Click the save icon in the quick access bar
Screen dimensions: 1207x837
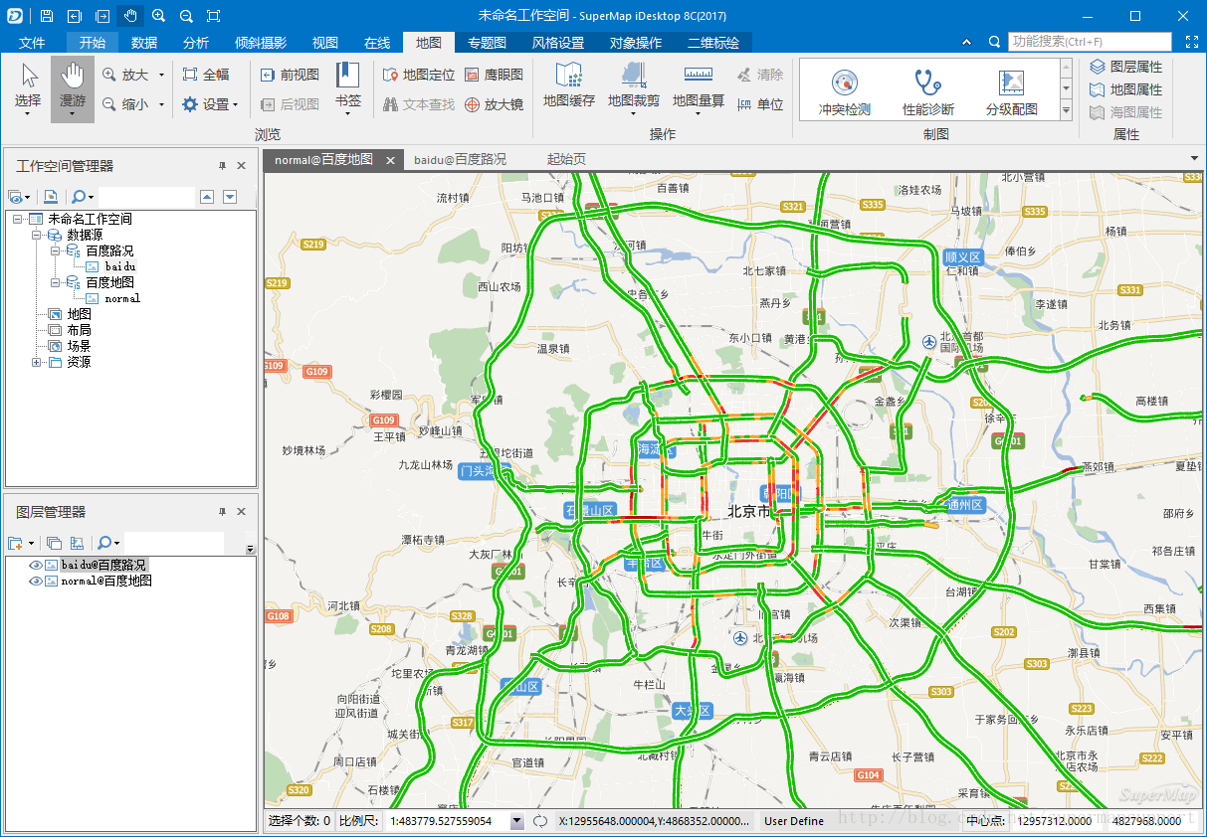coord(47,16)
